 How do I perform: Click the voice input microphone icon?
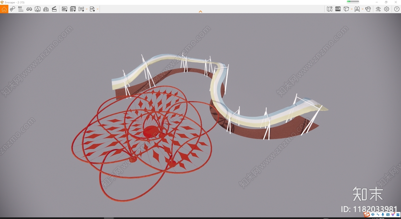[383, 215]
